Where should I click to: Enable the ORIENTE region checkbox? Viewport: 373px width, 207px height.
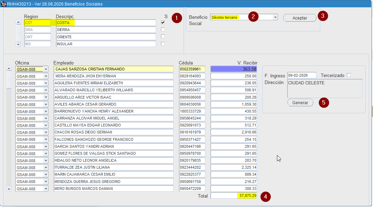point(163,37)
